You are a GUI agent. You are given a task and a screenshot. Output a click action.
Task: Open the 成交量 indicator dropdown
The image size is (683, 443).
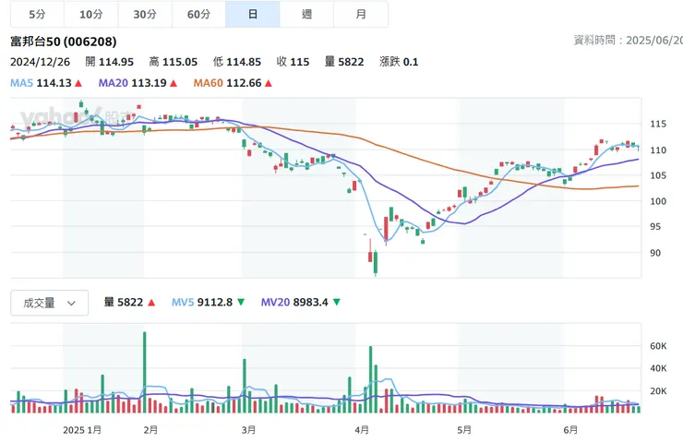[49, 303]
